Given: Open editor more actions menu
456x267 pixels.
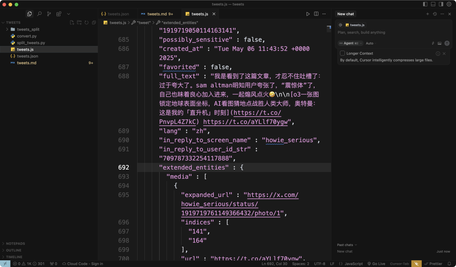Looking at the screenshot, I should [x=324, y=14].
